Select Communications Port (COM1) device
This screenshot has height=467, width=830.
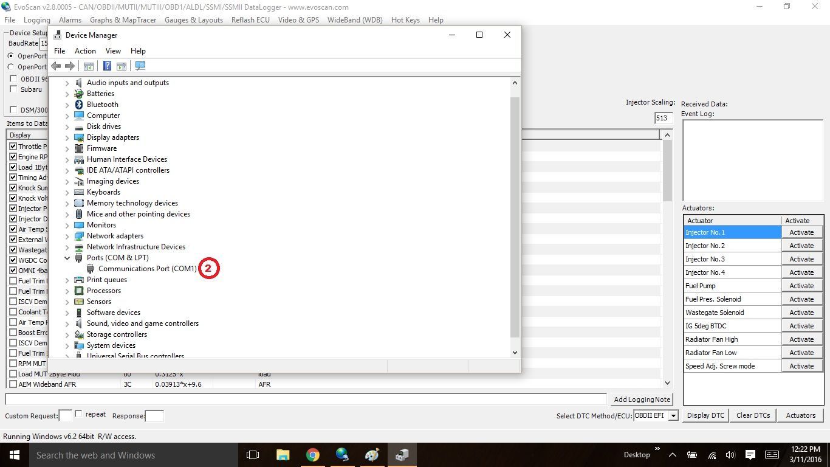coord(147,269)
